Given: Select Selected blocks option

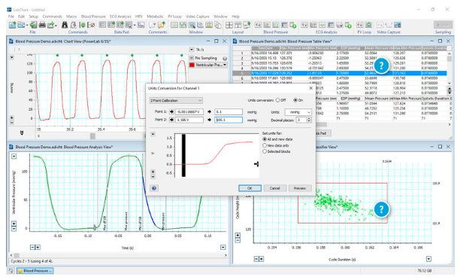Looking at the screenshot, I should pos(265,151).
